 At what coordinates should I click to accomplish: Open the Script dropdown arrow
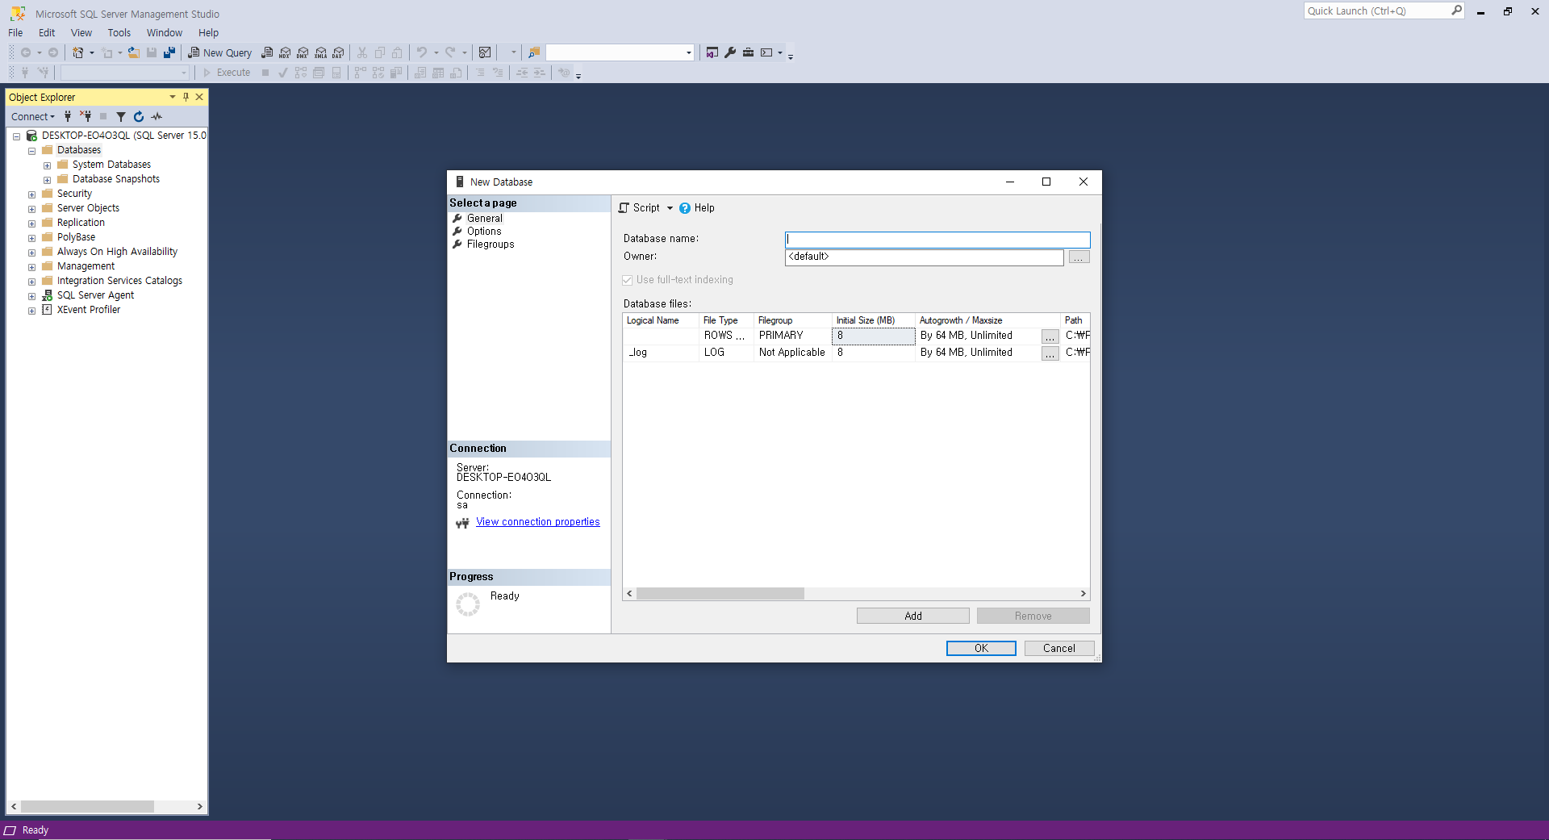pyautogui.click(x=670, y=208)
